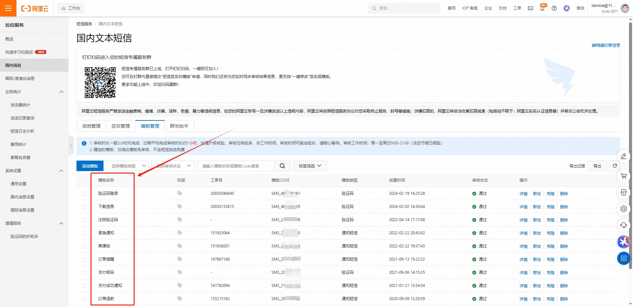This screenshot has width=633, height=307.
Task: Click the refresh icon beside 导出
Action: (x=615, y=166)
